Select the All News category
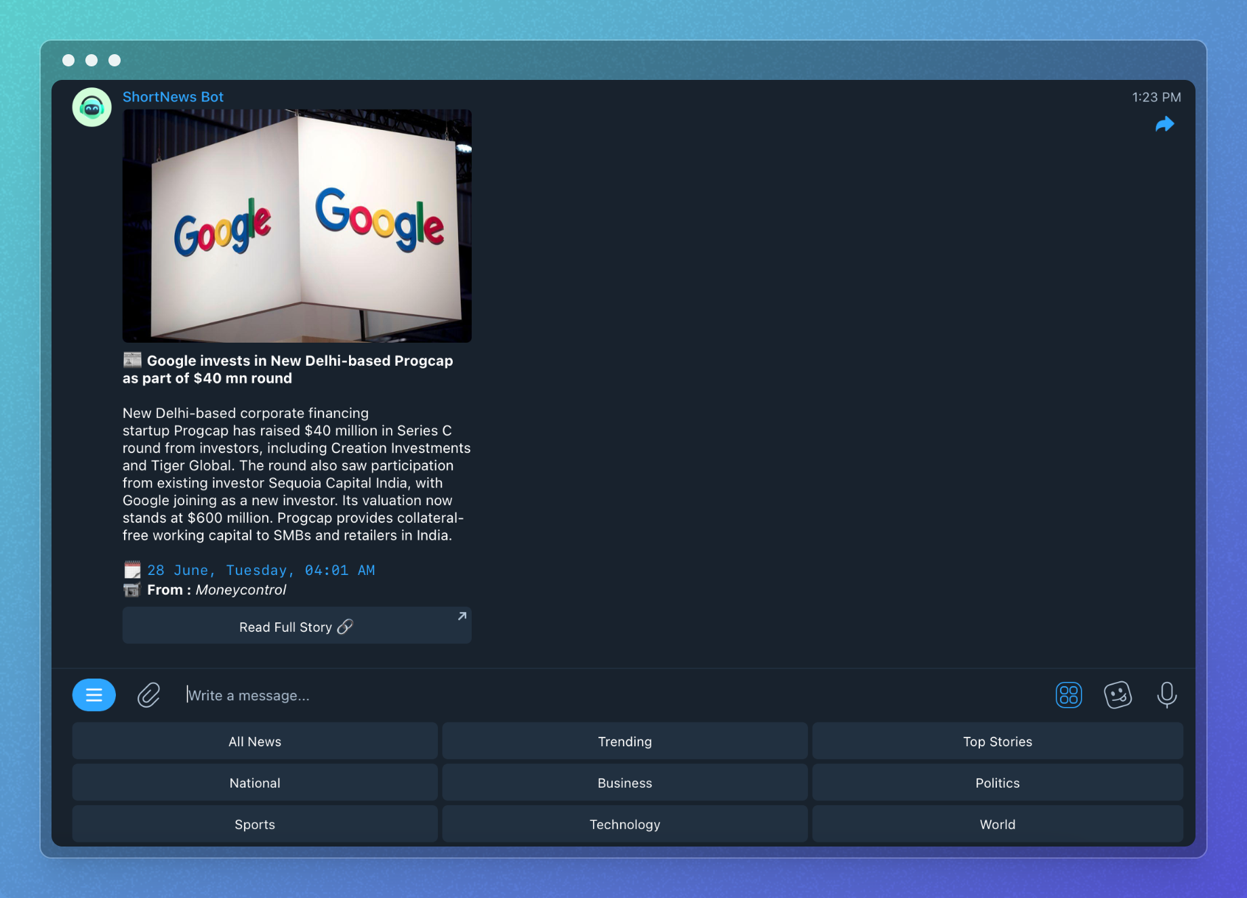Screen dimensions: 1247x898 point(255,742)
